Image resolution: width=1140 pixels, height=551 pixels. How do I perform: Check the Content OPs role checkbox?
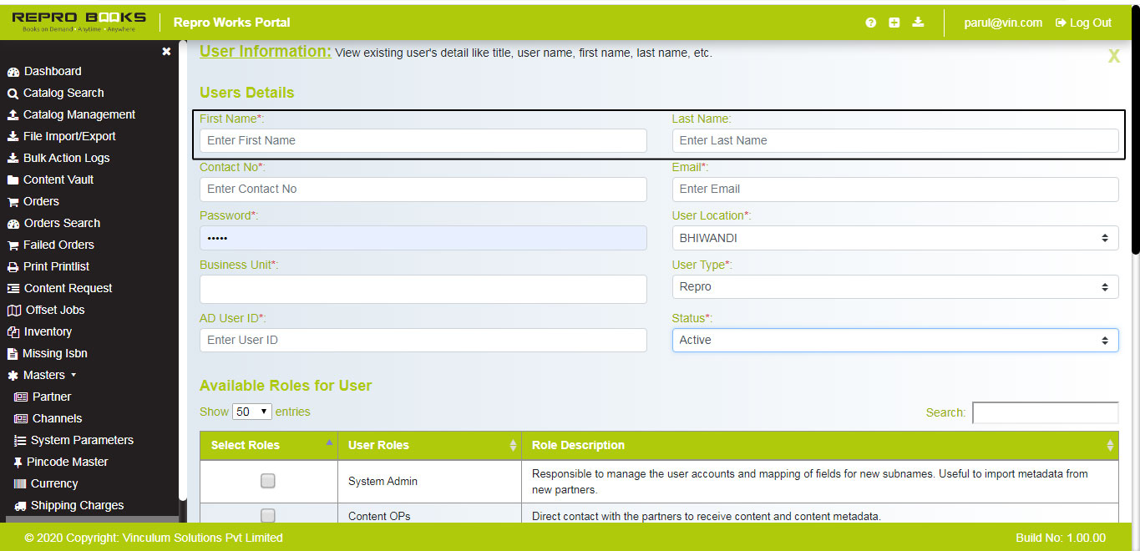click(x=267, y=515)
